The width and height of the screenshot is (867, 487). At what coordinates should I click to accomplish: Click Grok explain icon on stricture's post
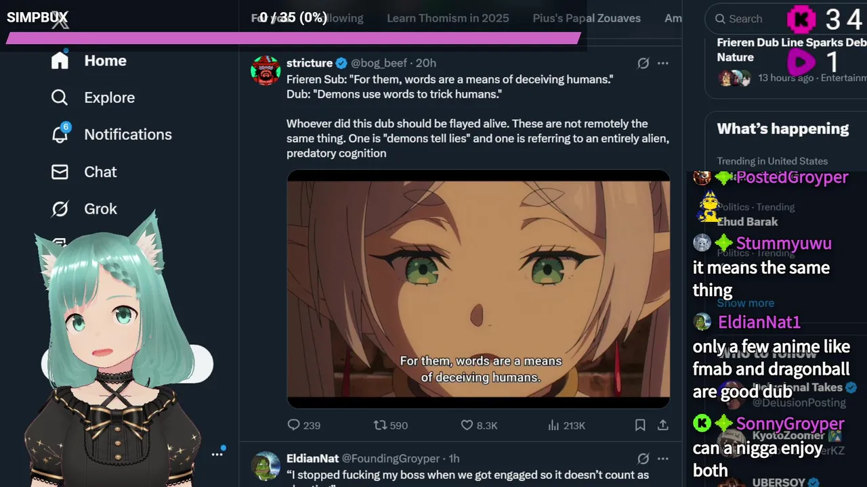click(643, 63)
